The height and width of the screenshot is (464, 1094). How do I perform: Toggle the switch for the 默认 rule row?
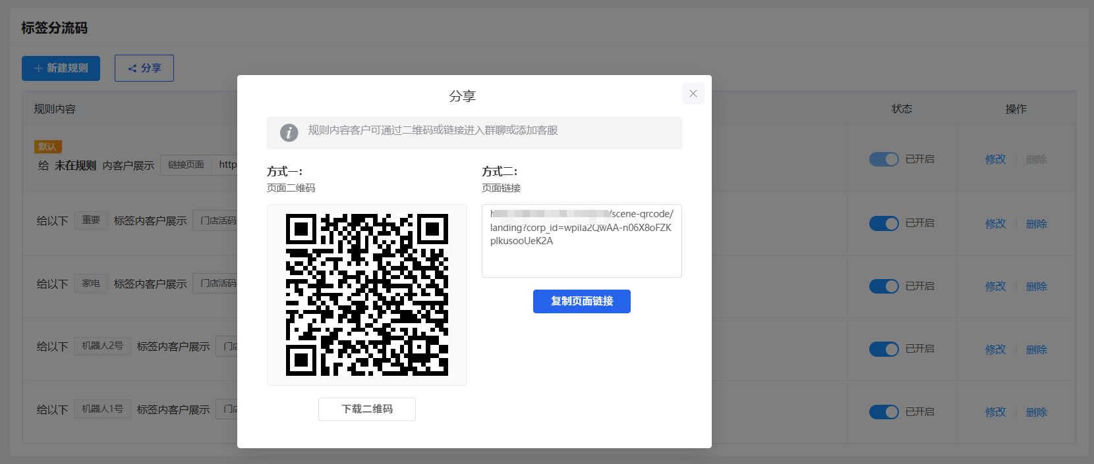click(884, 159)
